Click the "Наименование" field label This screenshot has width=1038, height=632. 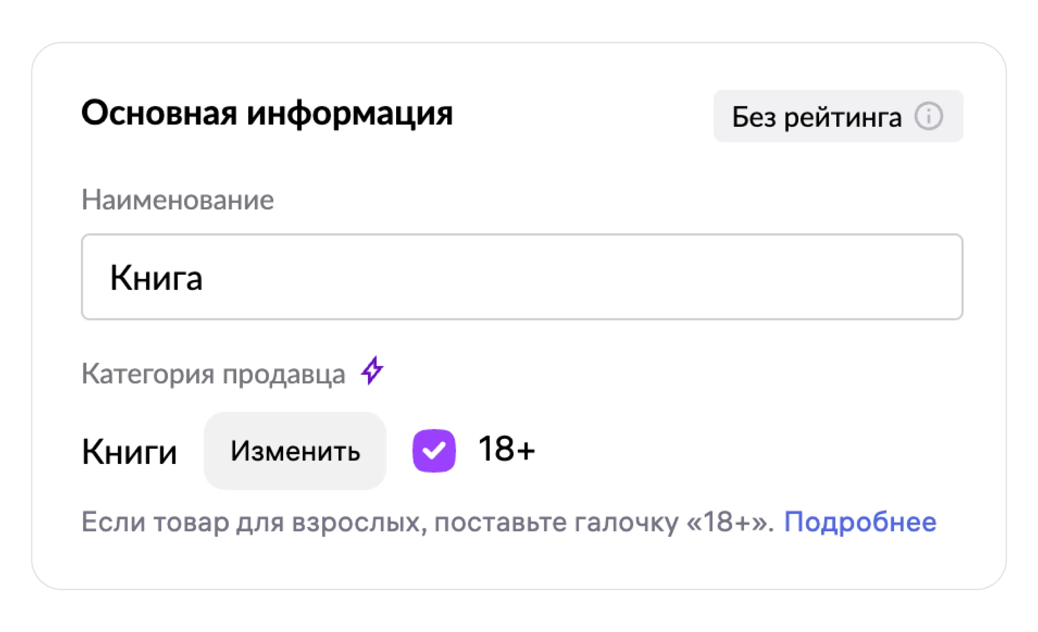[177, 199]
